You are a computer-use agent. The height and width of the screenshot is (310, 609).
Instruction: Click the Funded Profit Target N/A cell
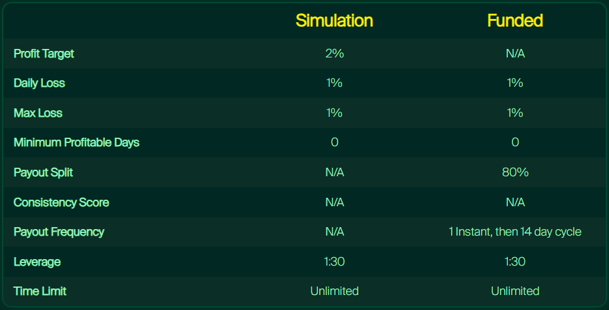pyautogui.click(x=515, y=54)
